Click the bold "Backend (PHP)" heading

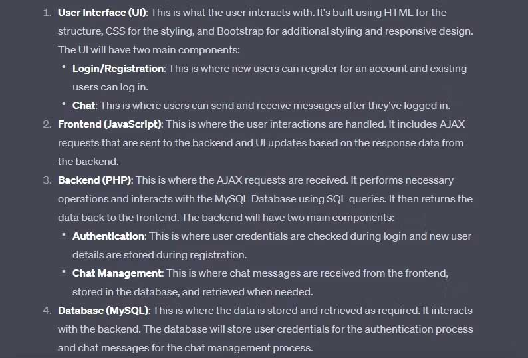click(95, 180)
